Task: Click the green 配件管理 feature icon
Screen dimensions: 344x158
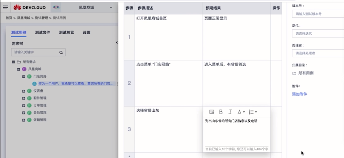Action: 29,98
